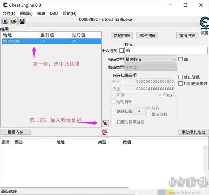209x195 pixels.
Task: Enable the 禁止随机 checkbox
Action: (x=180, y=77)
